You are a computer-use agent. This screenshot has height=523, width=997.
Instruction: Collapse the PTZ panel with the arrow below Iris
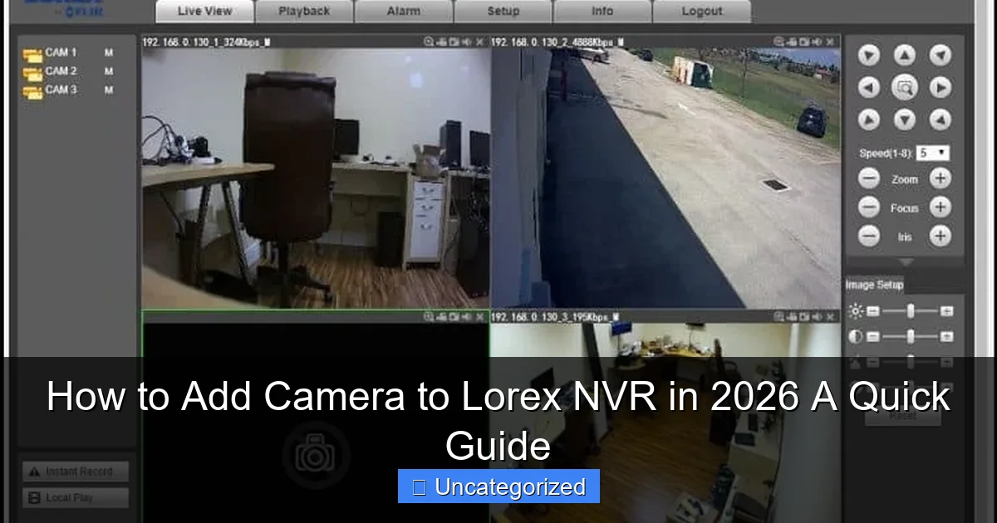click(x=906, y=261)
